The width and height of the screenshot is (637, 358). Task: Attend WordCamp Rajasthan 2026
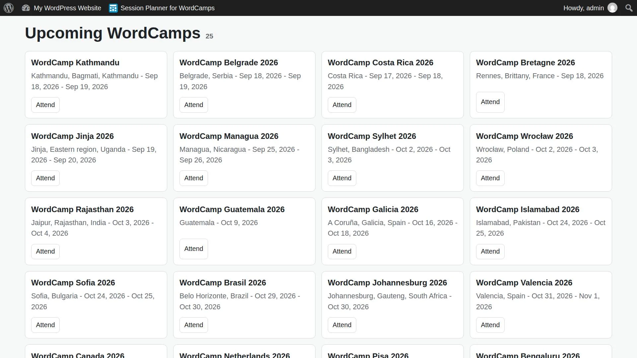(45, 251)
